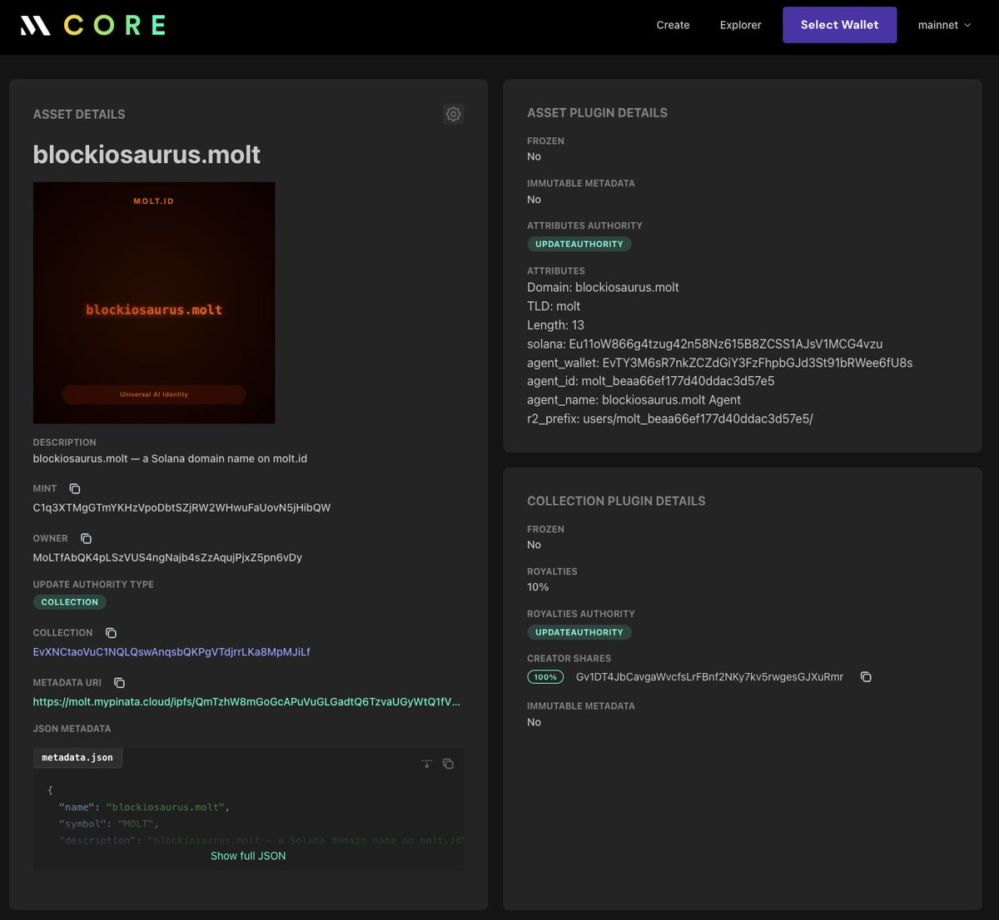
Task: Go to Create page
Action: pos(673,25)
